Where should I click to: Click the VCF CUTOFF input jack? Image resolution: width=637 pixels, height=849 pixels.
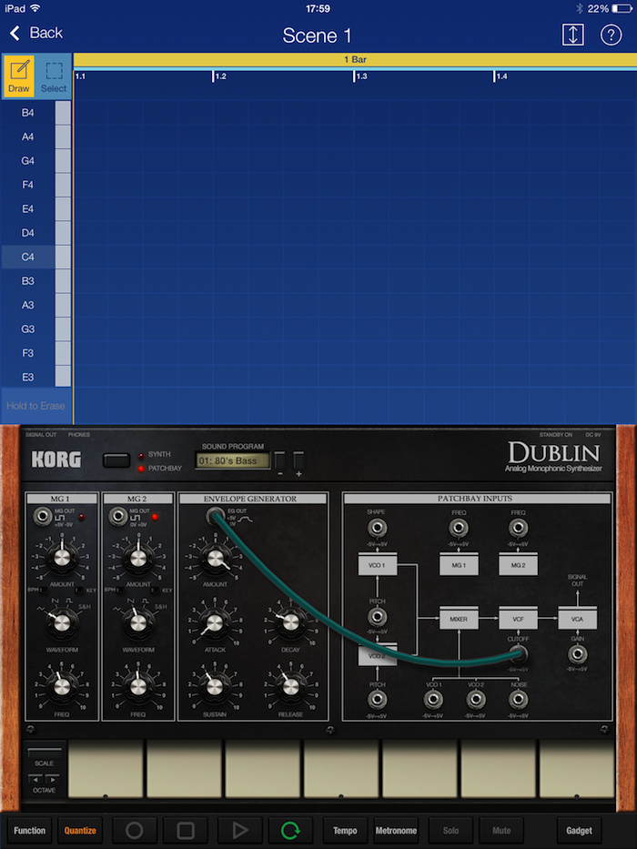[x=519, y=654]
